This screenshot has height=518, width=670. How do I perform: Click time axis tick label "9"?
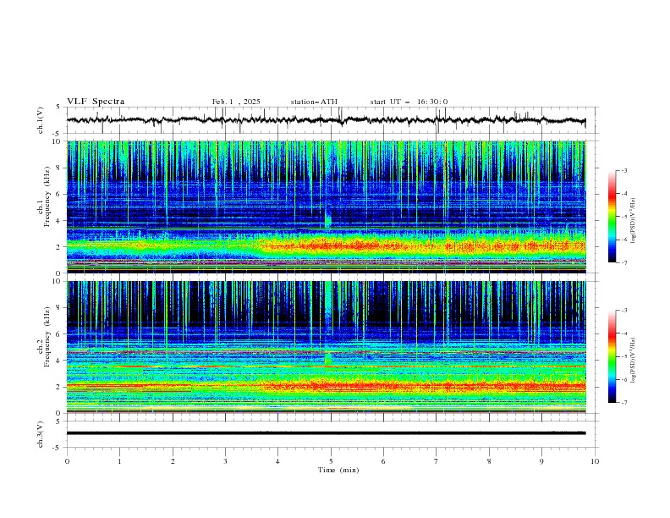(x=541, y=461)
